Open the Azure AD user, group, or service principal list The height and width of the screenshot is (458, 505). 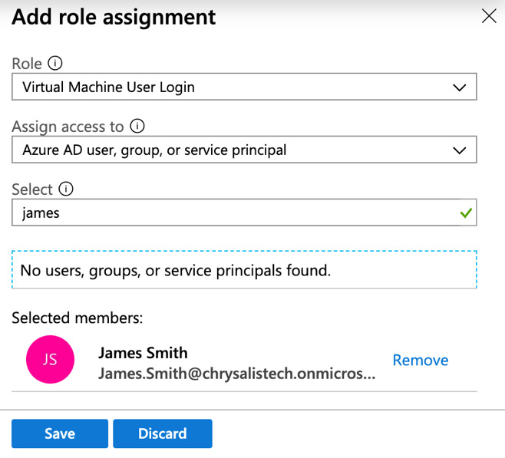click(x=230, y=150)
